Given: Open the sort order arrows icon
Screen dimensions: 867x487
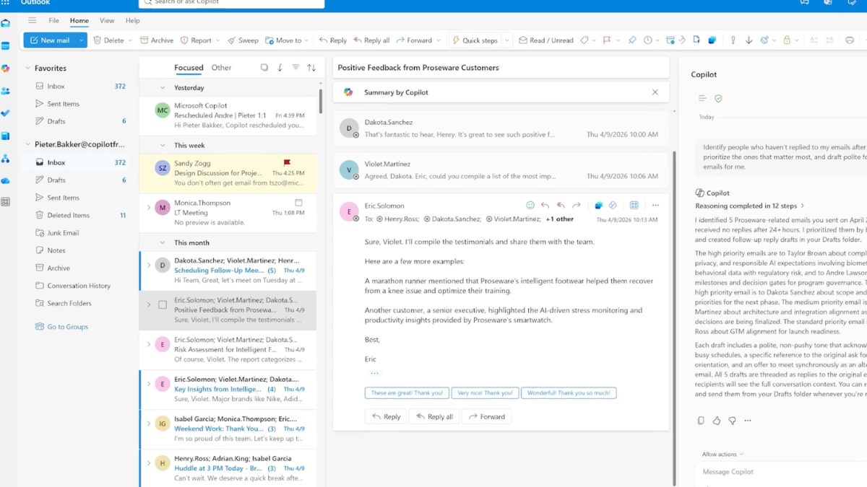Looking at the screenshot, I should [311, 68].
